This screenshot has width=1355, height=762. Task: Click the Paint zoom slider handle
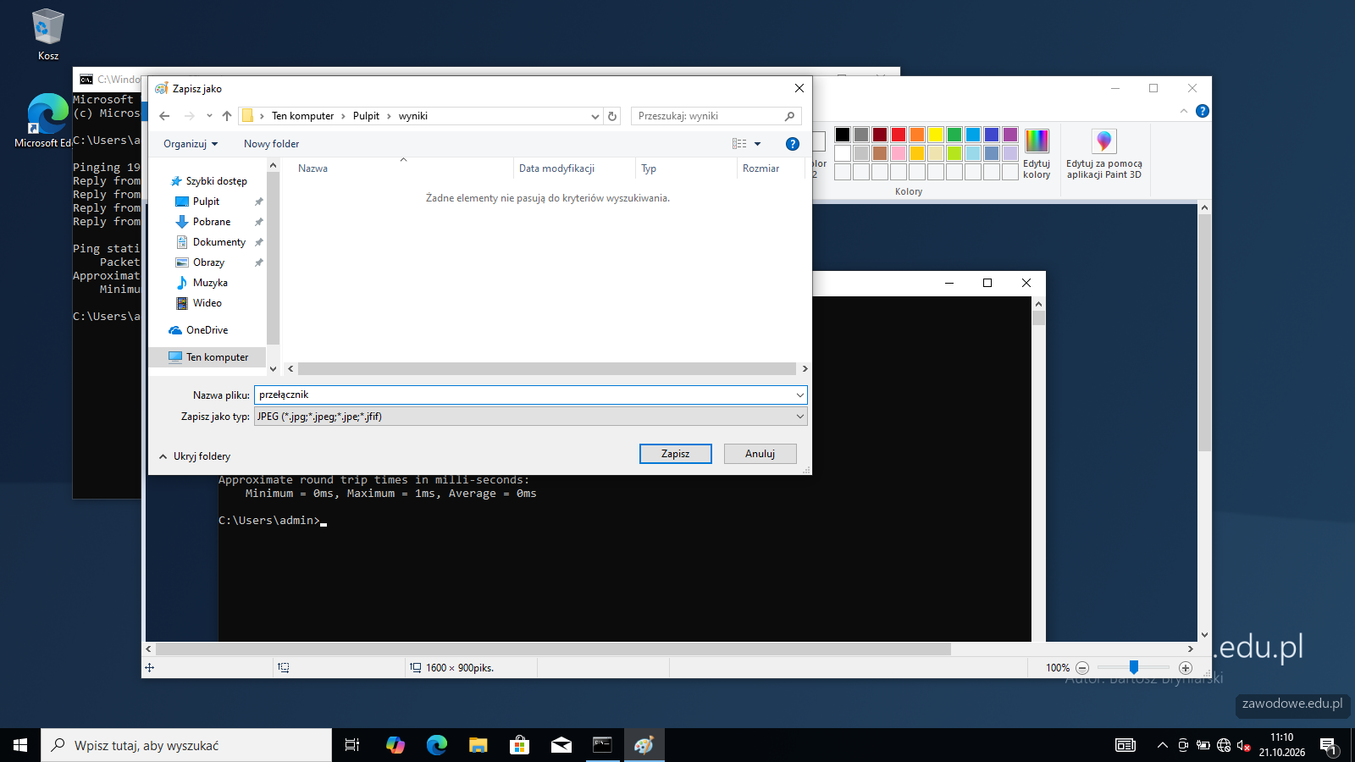(x=1134, y=667)
